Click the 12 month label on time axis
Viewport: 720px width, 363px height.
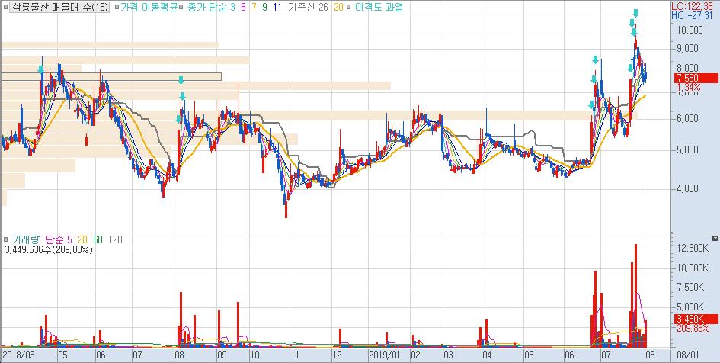[337, 355]
